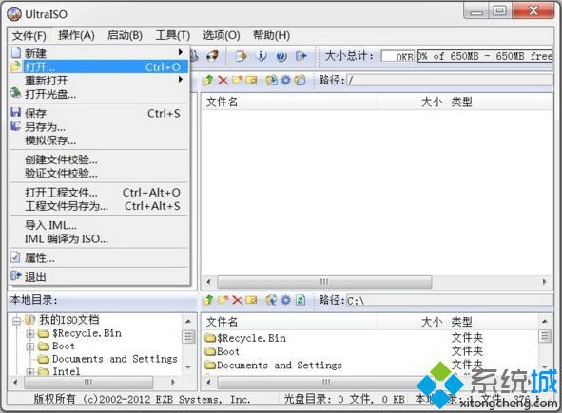This screenshot has height=413, width=562.
Task: Click the tree panel scroll-down arrow
Action: click(x=188, y=366)
